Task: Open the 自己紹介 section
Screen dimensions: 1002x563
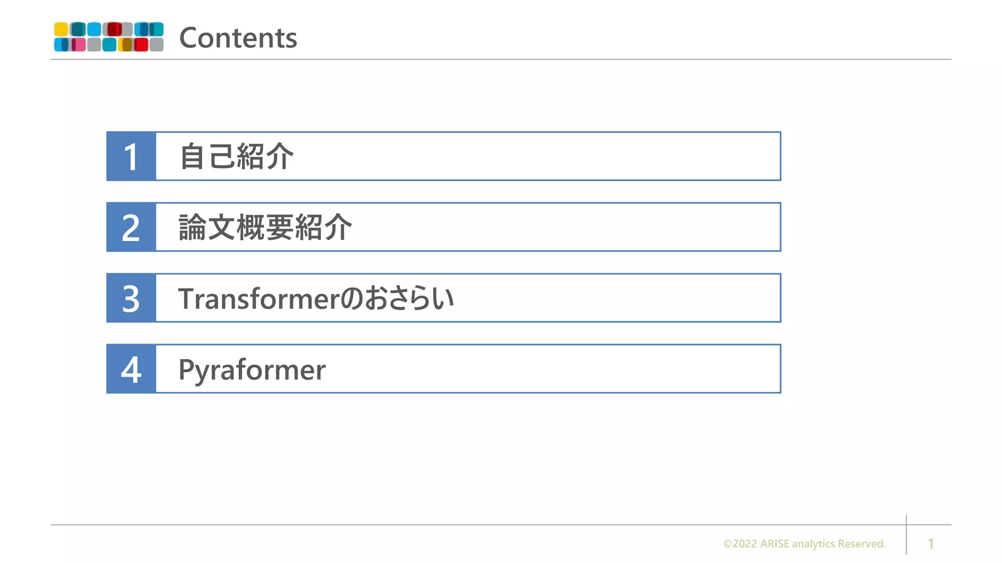Action: pyautogui.click(x=237, y=156)
